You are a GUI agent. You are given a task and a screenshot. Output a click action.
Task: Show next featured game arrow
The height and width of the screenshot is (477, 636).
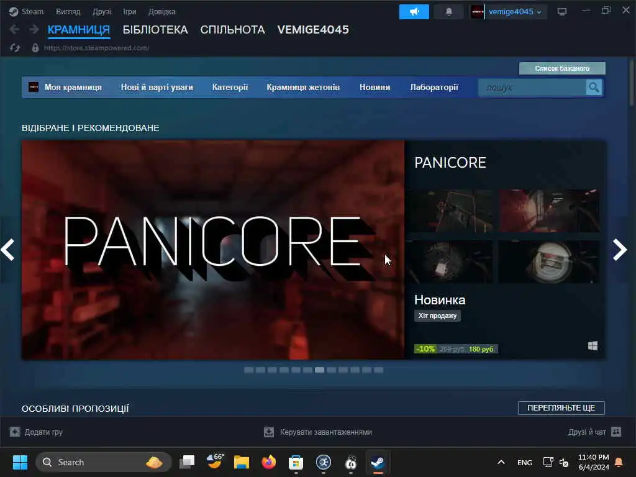click(x=620, y=250)
